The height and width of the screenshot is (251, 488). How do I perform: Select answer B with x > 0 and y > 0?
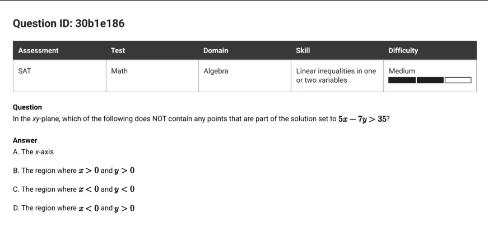point(74,171)
